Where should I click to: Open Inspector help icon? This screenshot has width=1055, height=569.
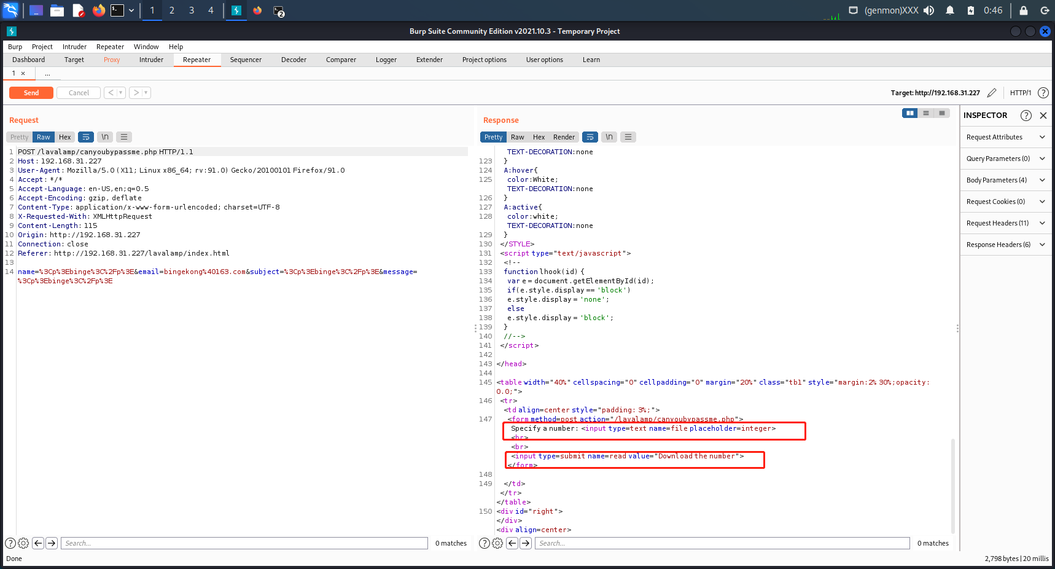pyautogui.click(x=1026, y=116)
